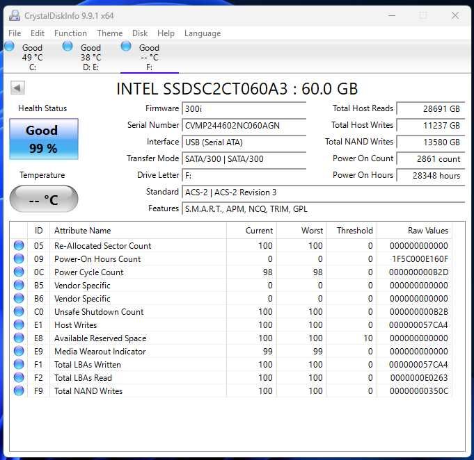Click the blue status orb for drive C:
The height and width of the screenshot is (460, 474).
pyautogui.click(x=9, y=46)
